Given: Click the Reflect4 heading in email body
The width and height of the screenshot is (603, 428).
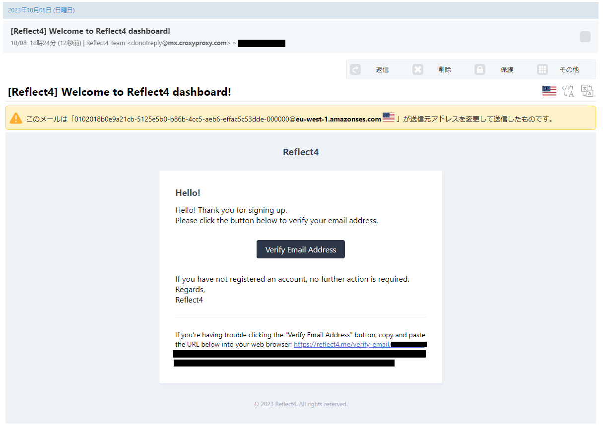Looking at the screenshot, I should 301,152.
